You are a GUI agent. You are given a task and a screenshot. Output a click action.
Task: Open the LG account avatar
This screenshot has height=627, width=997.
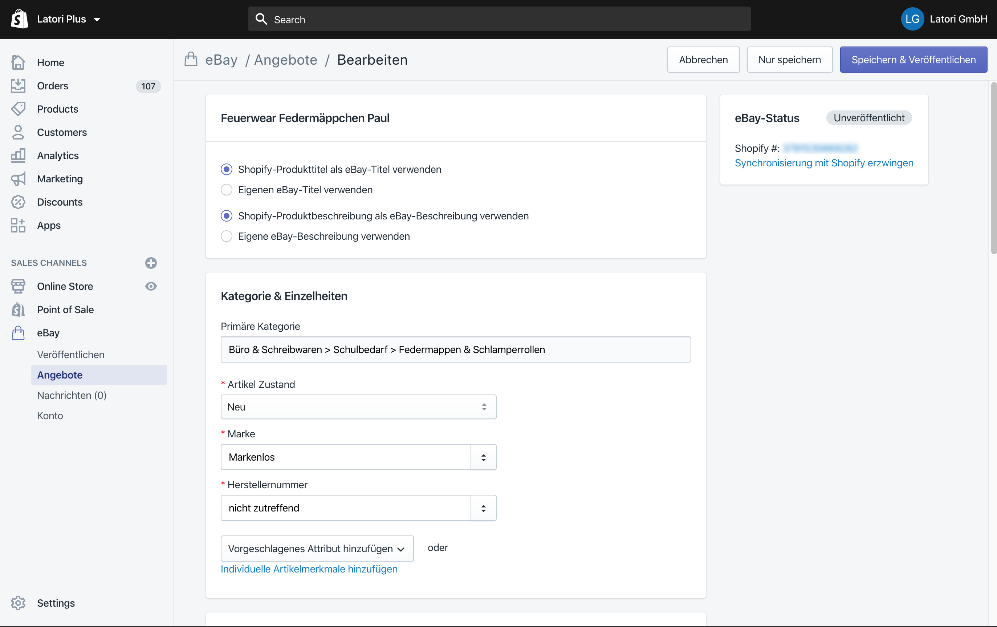point(912,19)
